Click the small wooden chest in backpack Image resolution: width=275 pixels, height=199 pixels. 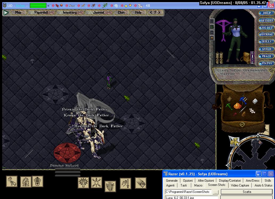point(243,114)
